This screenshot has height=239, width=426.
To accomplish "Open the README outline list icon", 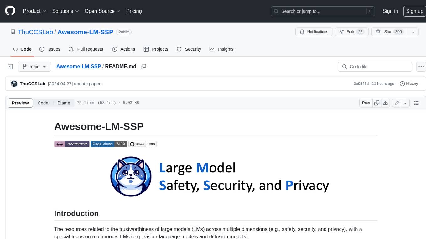I will (x=416, y=103).
